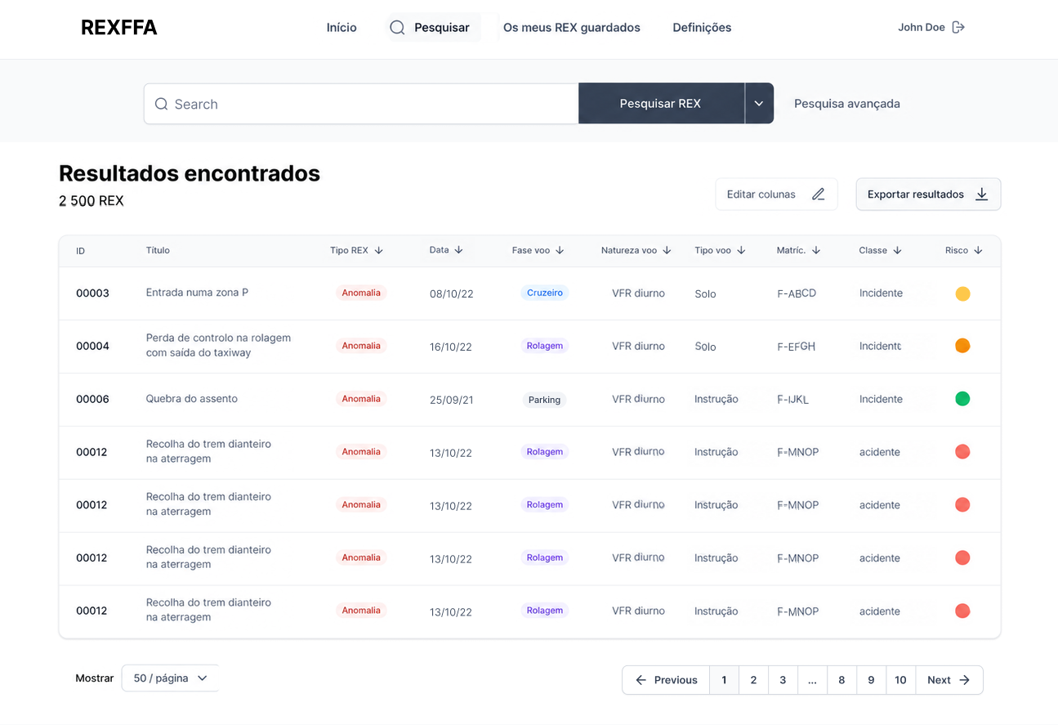Go to the Definições menu item
The height and width of the screenshot is (725, 1058).
click(x=702, y=28)
